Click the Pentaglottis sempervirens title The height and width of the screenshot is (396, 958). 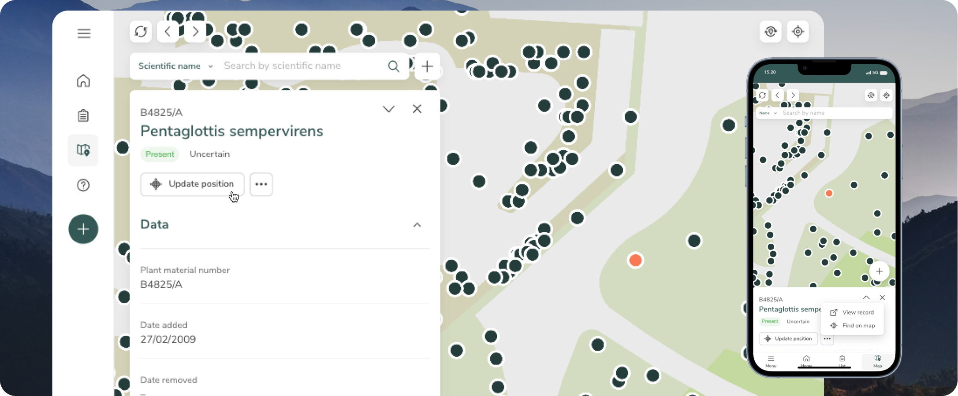[232, 131]
